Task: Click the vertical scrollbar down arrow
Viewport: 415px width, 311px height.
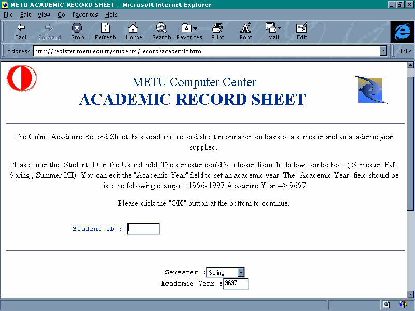Action: point(410,293)
